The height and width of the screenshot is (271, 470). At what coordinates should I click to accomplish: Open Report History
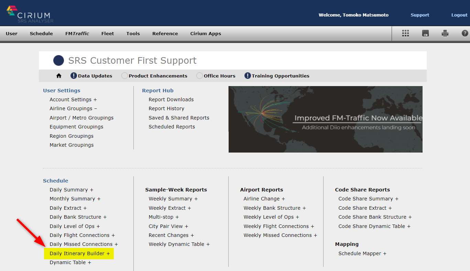pos(166,108)
